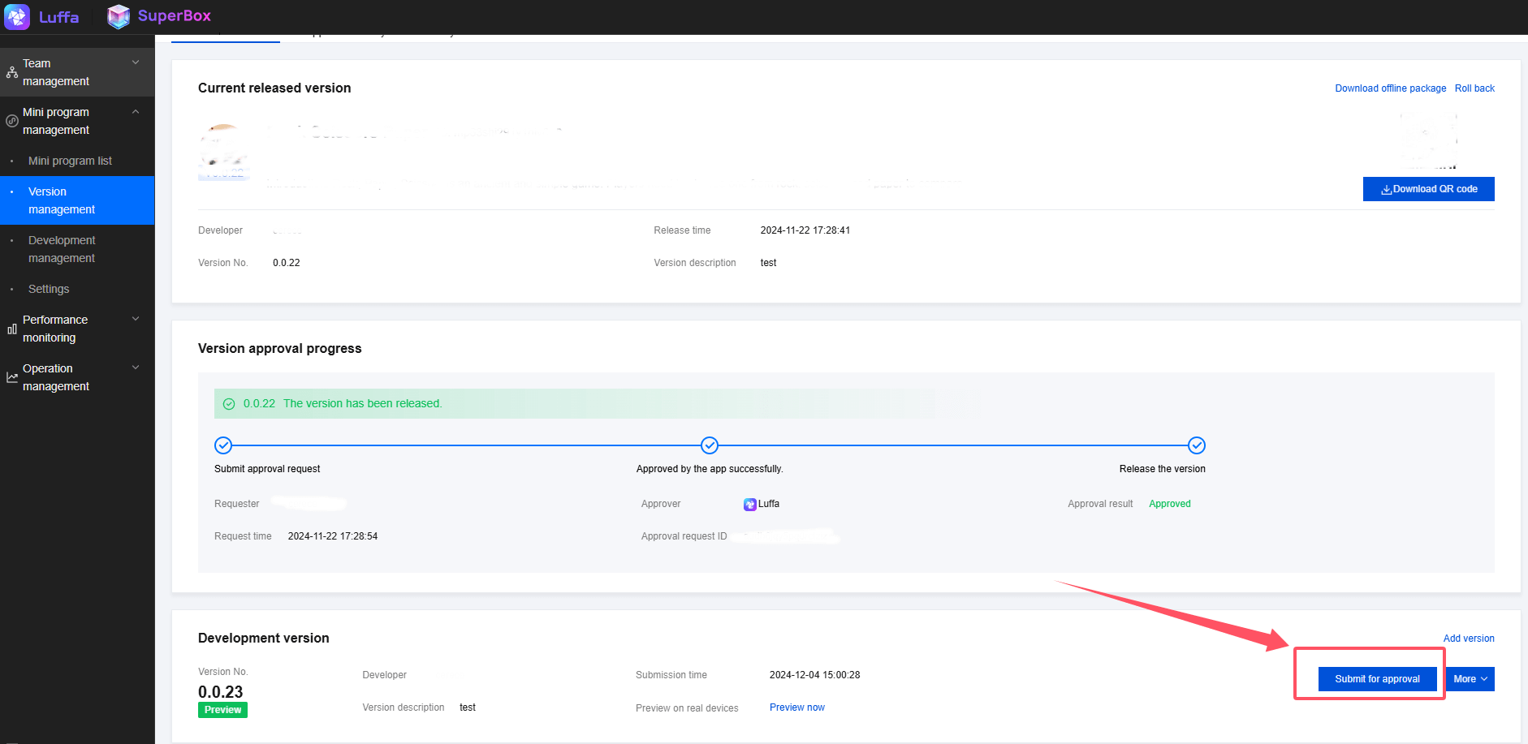Open the More dropdown button
This screenshot has height=744, width=1528.
coord(1470,679)
